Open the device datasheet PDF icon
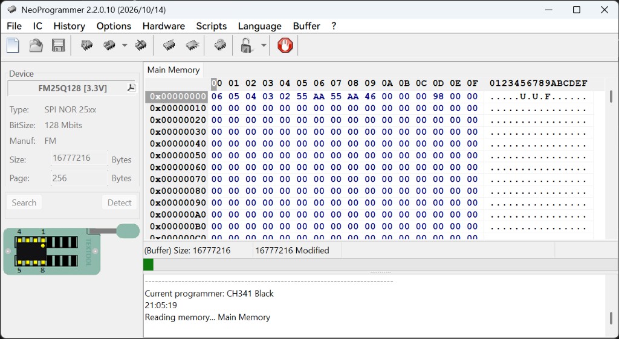The image size is (619, 339). click(131, 88)
